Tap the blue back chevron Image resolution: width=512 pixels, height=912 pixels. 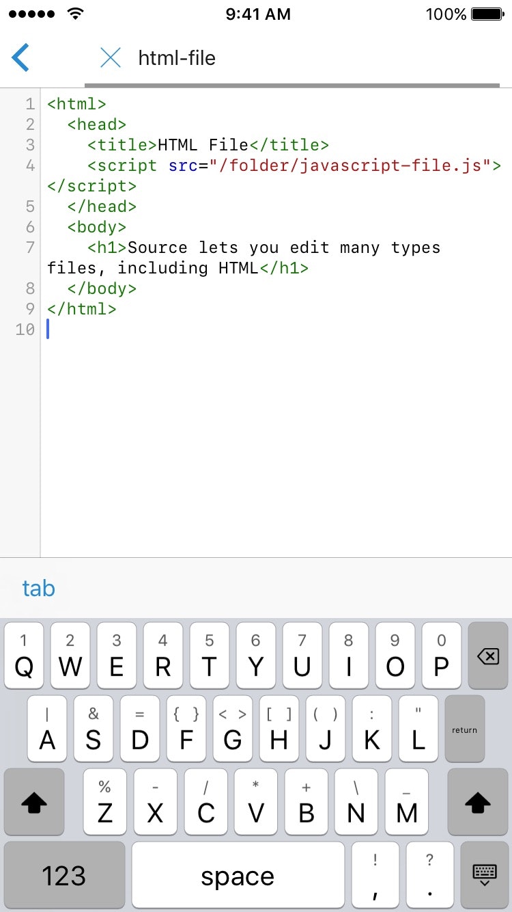pos(20,57)
